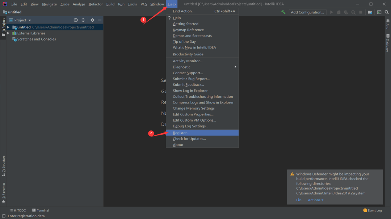391x219 pixels.
Task: Select Check for Updates... menu item
Action: [202, 139]
